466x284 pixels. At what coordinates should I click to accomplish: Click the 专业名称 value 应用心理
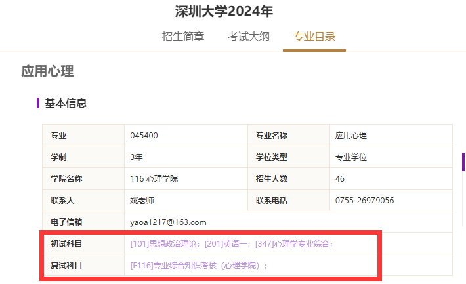click(351, 136)
